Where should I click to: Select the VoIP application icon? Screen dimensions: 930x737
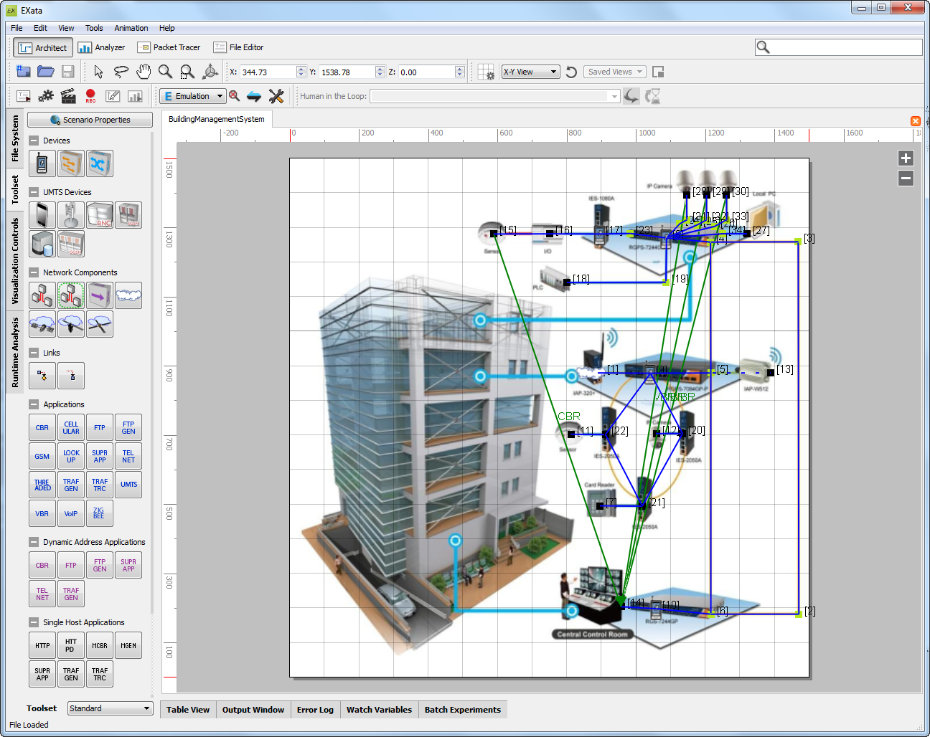[71, 514]
